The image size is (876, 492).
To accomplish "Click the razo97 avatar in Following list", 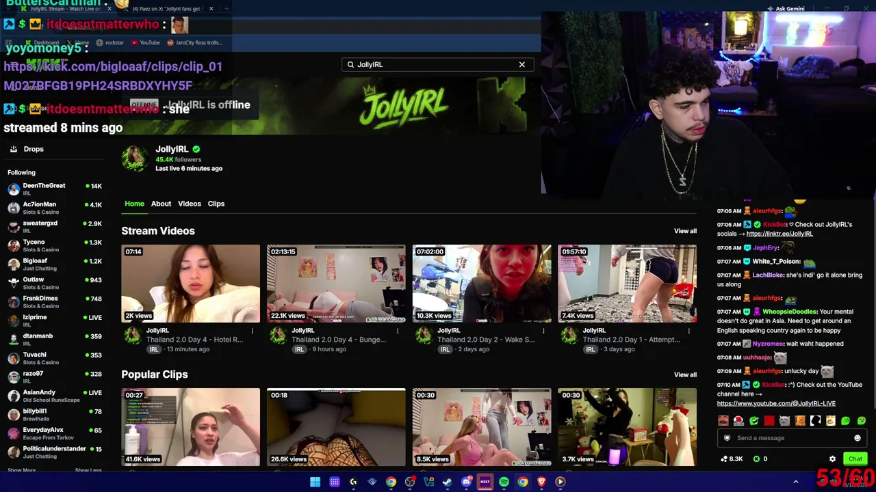I will point(14,377).
